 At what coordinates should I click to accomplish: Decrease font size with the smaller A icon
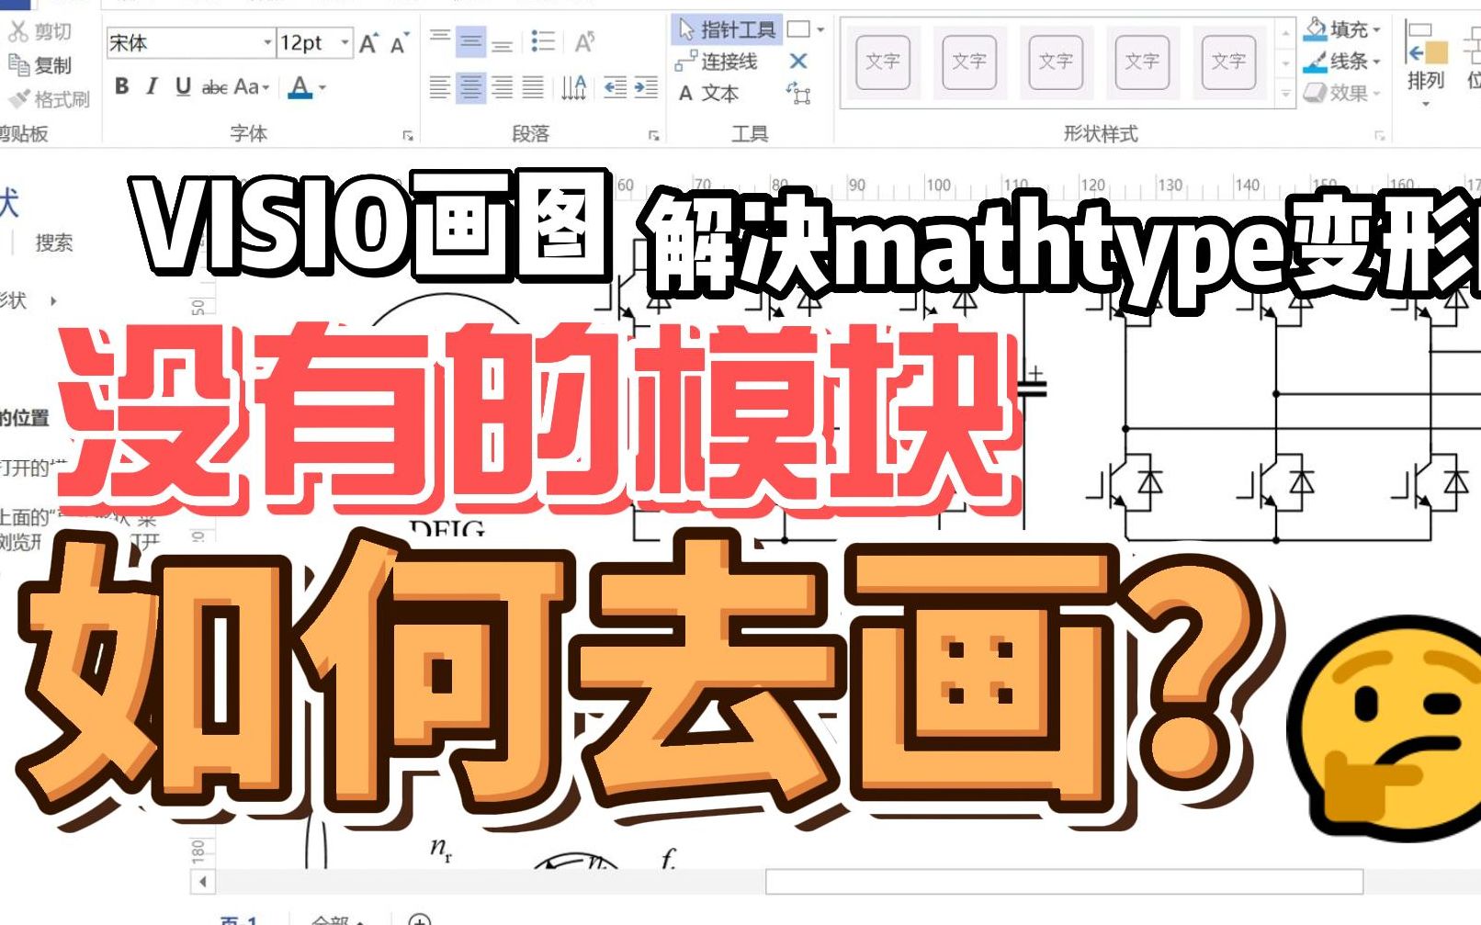(399, 43)
